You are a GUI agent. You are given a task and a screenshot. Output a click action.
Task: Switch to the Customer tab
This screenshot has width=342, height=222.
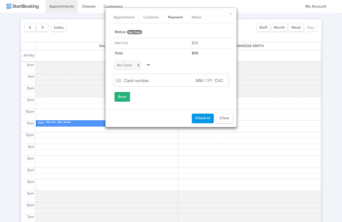[x=151, y=17]
